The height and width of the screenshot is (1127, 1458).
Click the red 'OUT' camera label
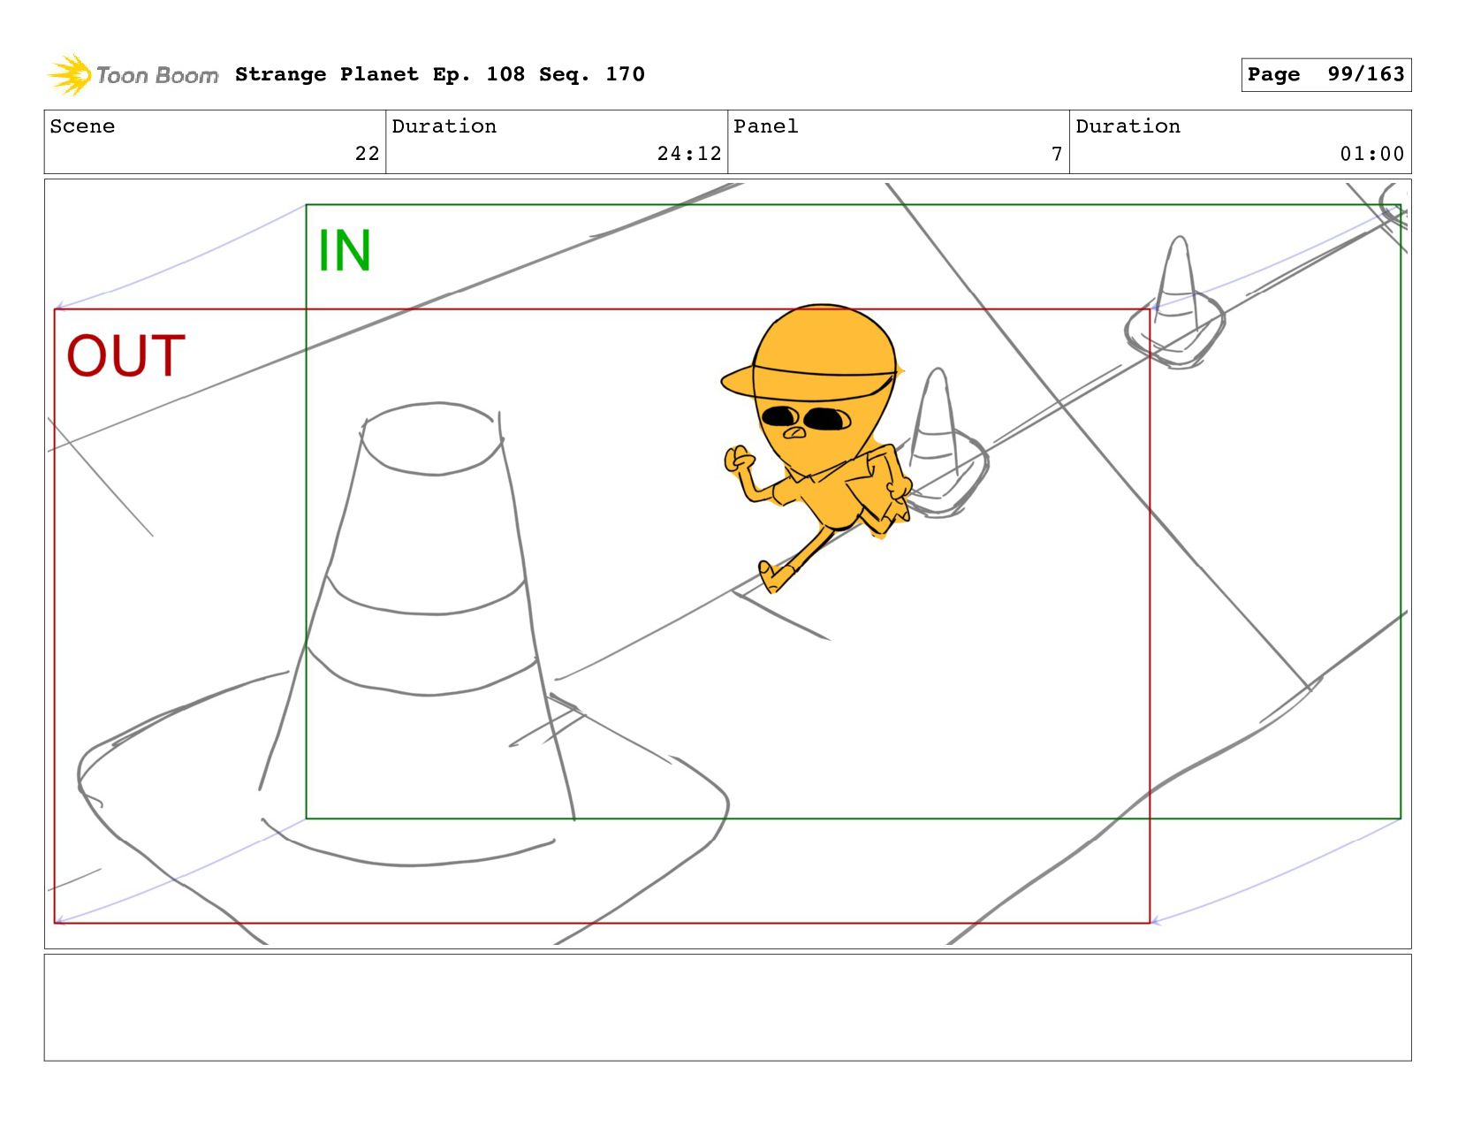click(125, 356)
